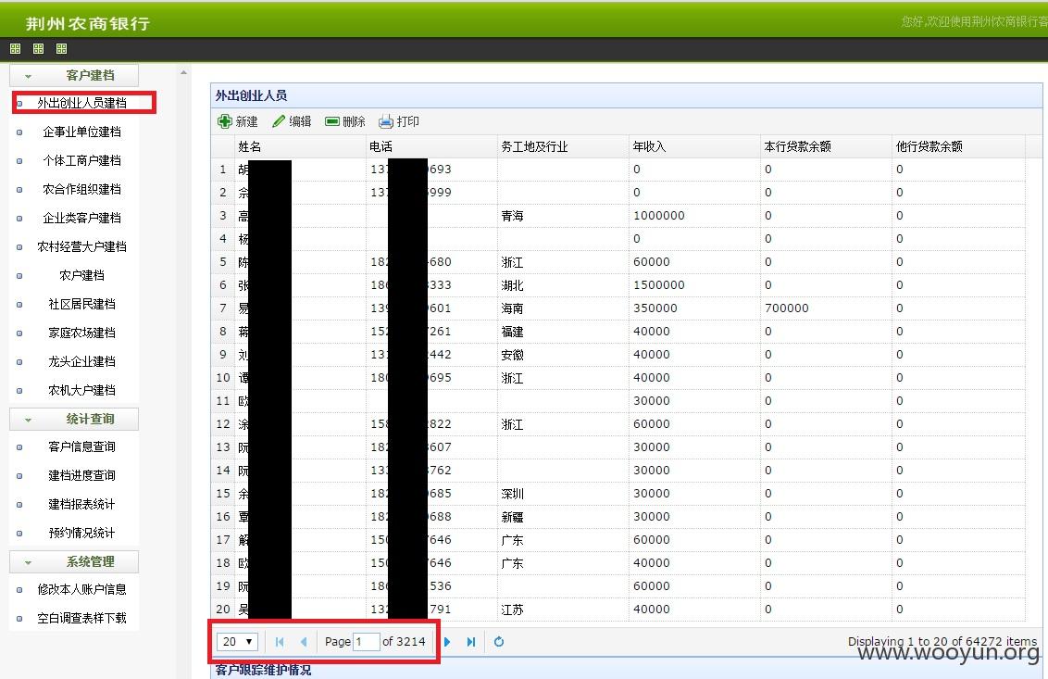Click the page number input field
The image size is (1048, 679).
[x=367, y=642]
